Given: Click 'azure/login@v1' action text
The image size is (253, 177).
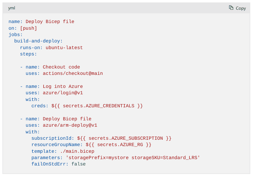Looking at the screenshot, I should (63, 93).
